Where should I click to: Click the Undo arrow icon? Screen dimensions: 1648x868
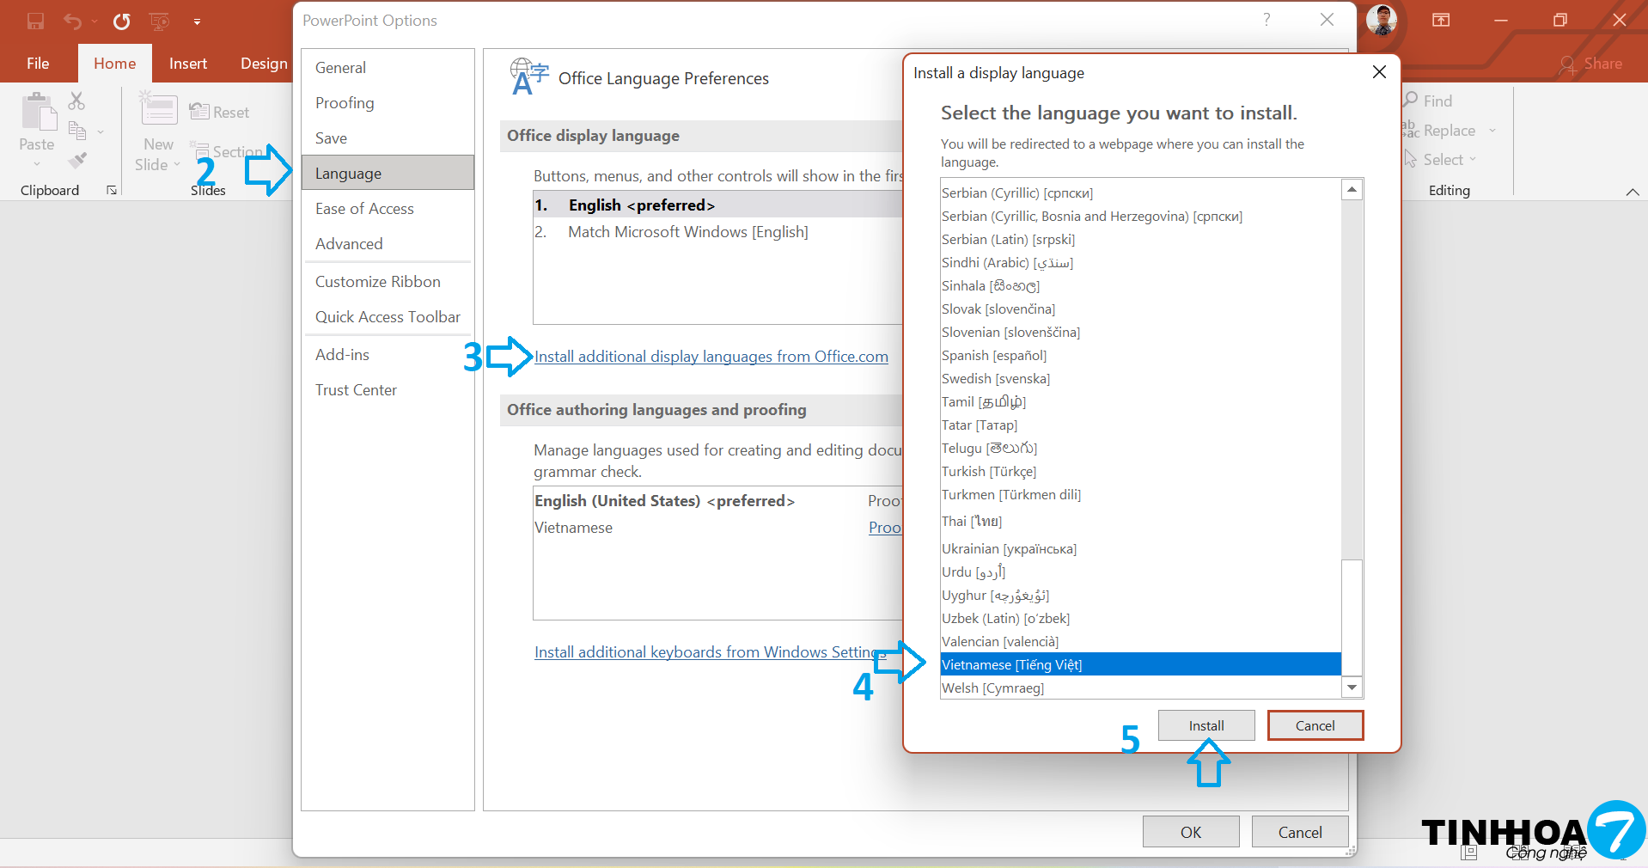[72, 21]
